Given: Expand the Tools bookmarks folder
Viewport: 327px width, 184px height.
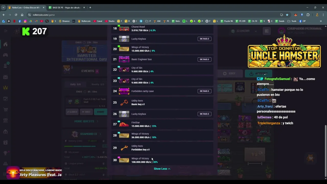Looking at the screenshot, I should pyautogui.click(x=292, y=21).
